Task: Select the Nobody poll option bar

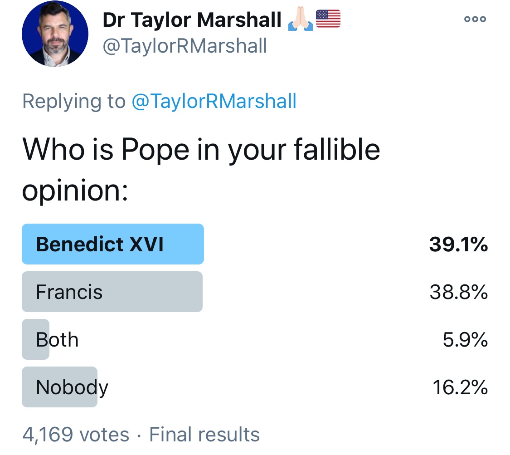Action: [x=59, y=387]
